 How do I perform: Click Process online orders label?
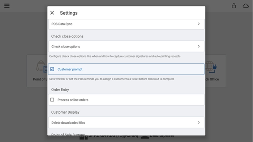tap(73, 100)
